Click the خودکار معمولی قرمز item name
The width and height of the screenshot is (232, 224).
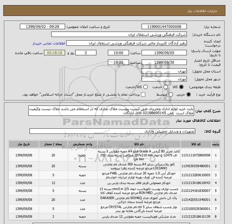[x=139, y=183]
